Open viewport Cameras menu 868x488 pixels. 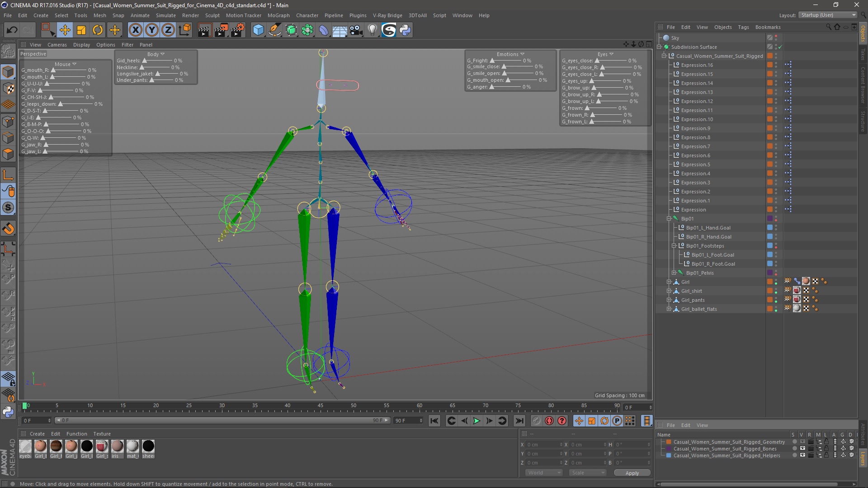click(x=57, y=45)
